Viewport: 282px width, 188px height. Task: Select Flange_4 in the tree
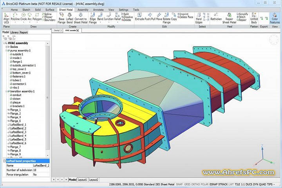[15, 117]
